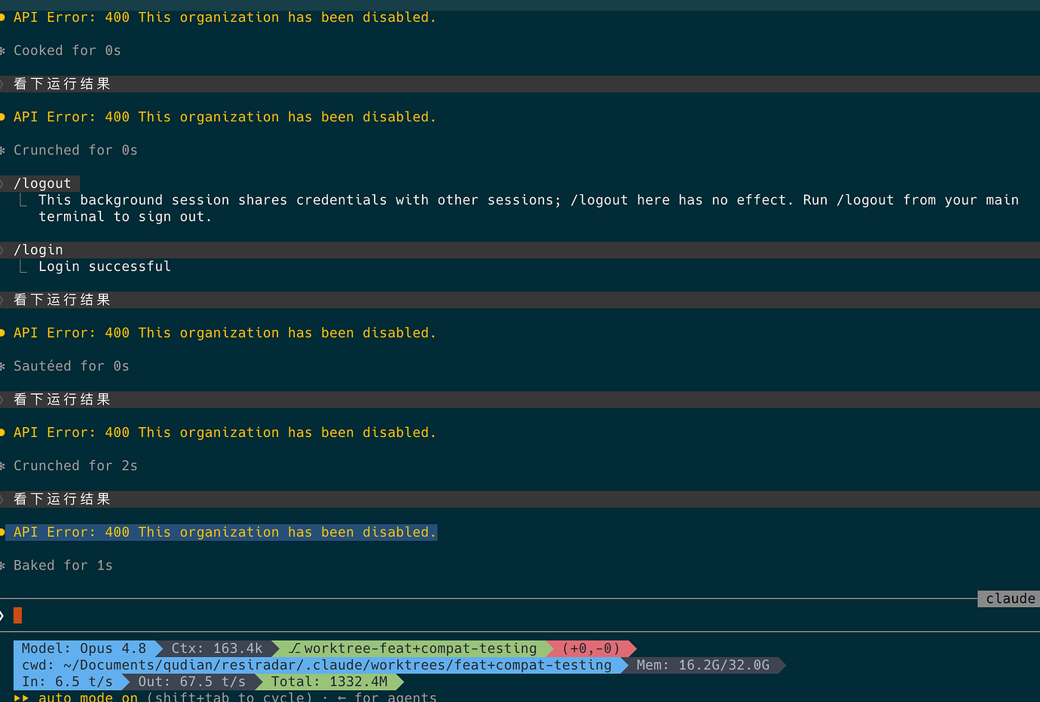Click the 'Total: 1332.4M' segment
This screenshot has width=1040, height=702.
pos(329,682)
